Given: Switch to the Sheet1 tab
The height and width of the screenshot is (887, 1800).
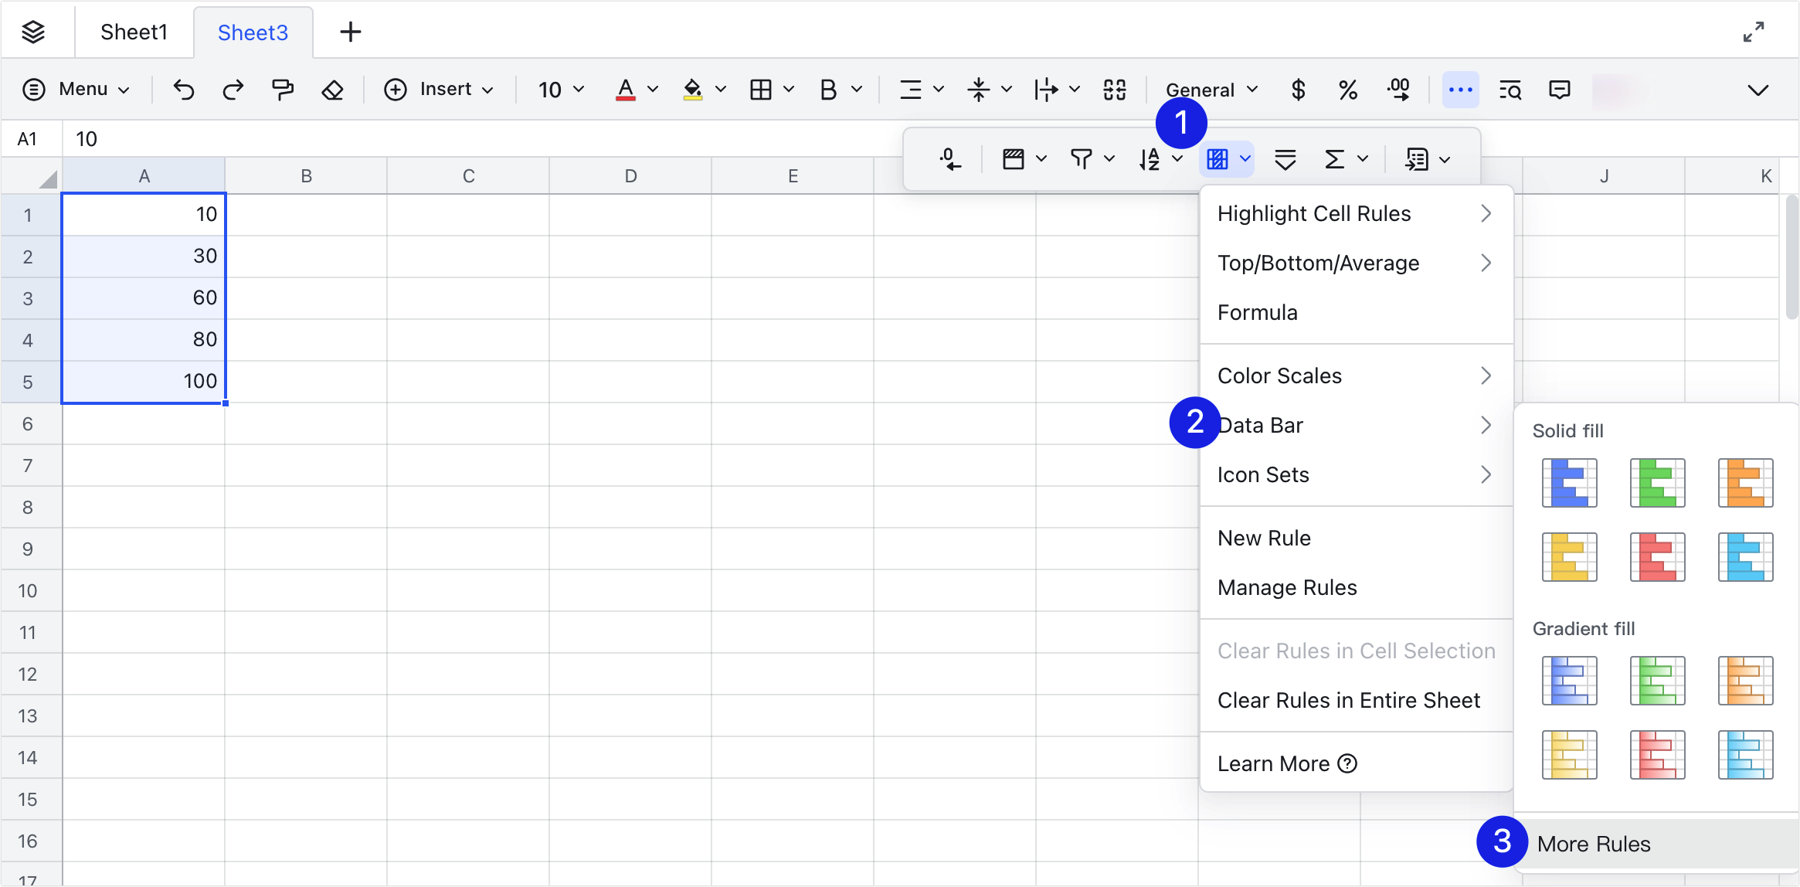Looking at the screenshot, I should click(133, 32).
